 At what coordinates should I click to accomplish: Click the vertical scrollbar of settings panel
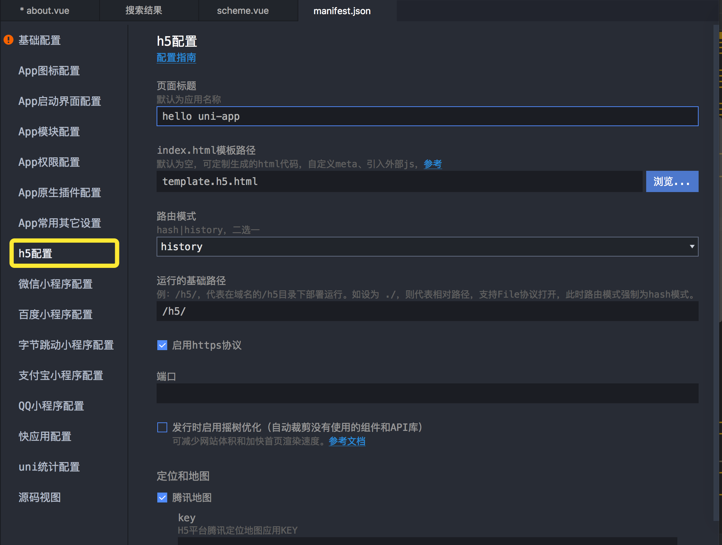tap(716, 273)
